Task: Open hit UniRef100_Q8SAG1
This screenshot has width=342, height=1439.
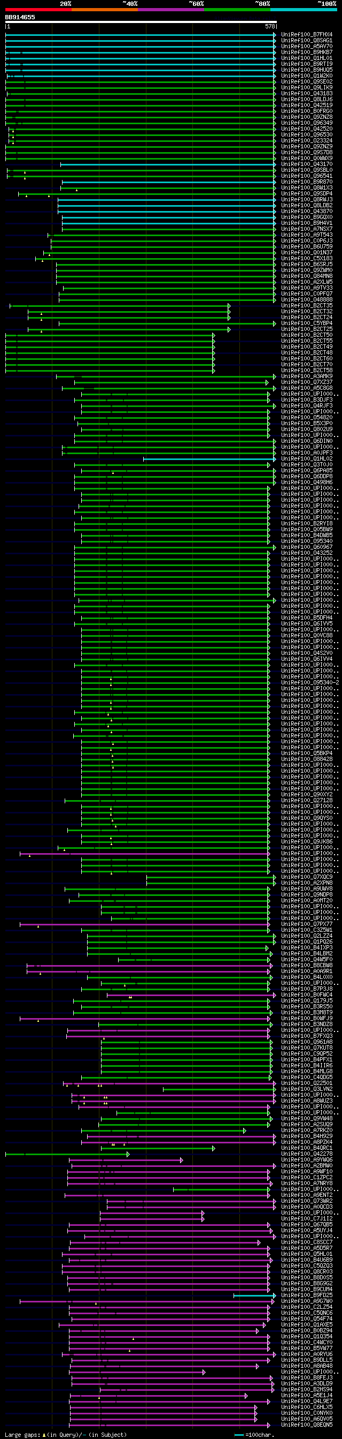Action: [x=307, y=40]
